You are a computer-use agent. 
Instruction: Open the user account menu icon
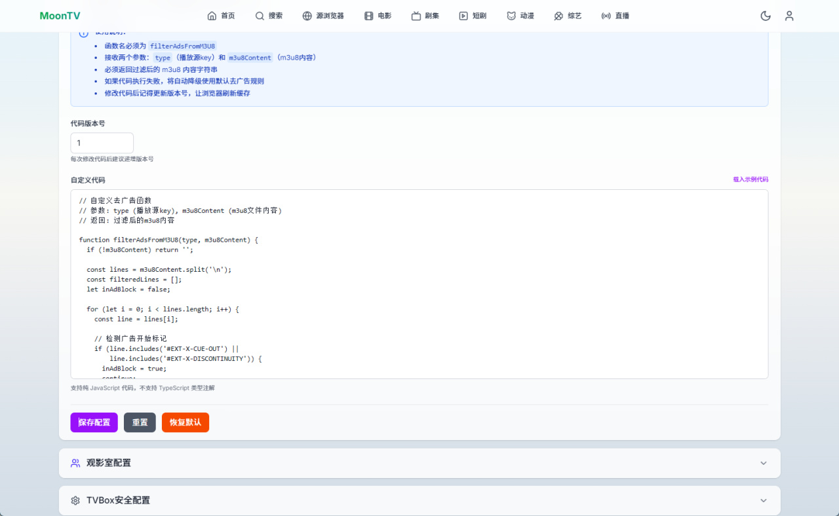[789, 16]
